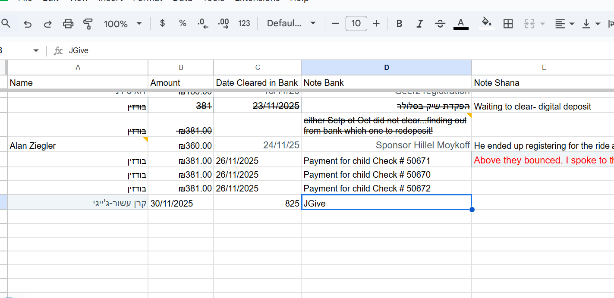Print the spreadsheet using the printer icon
614x298 pixels.
tap(68, 24)
